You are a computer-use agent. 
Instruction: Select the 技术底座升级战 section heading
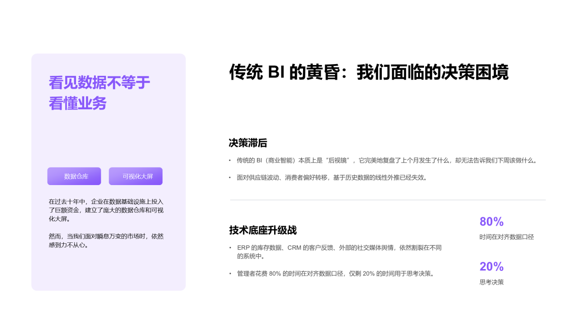click(262, 230)
